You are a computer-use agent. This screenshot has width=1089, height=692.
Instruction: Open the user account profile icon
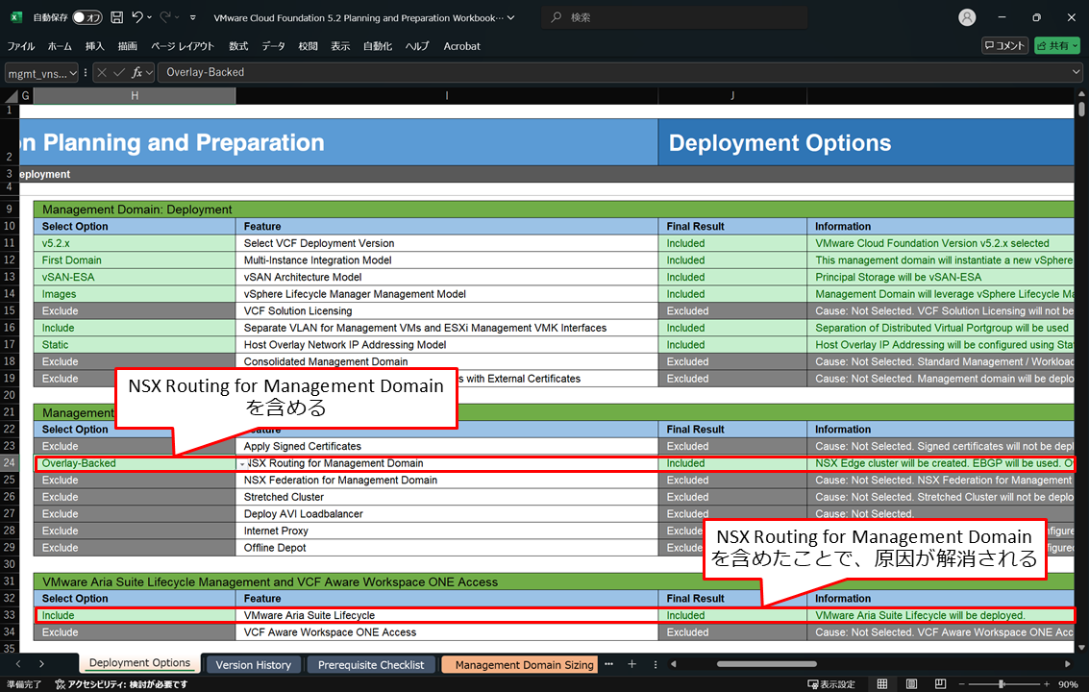967,17
